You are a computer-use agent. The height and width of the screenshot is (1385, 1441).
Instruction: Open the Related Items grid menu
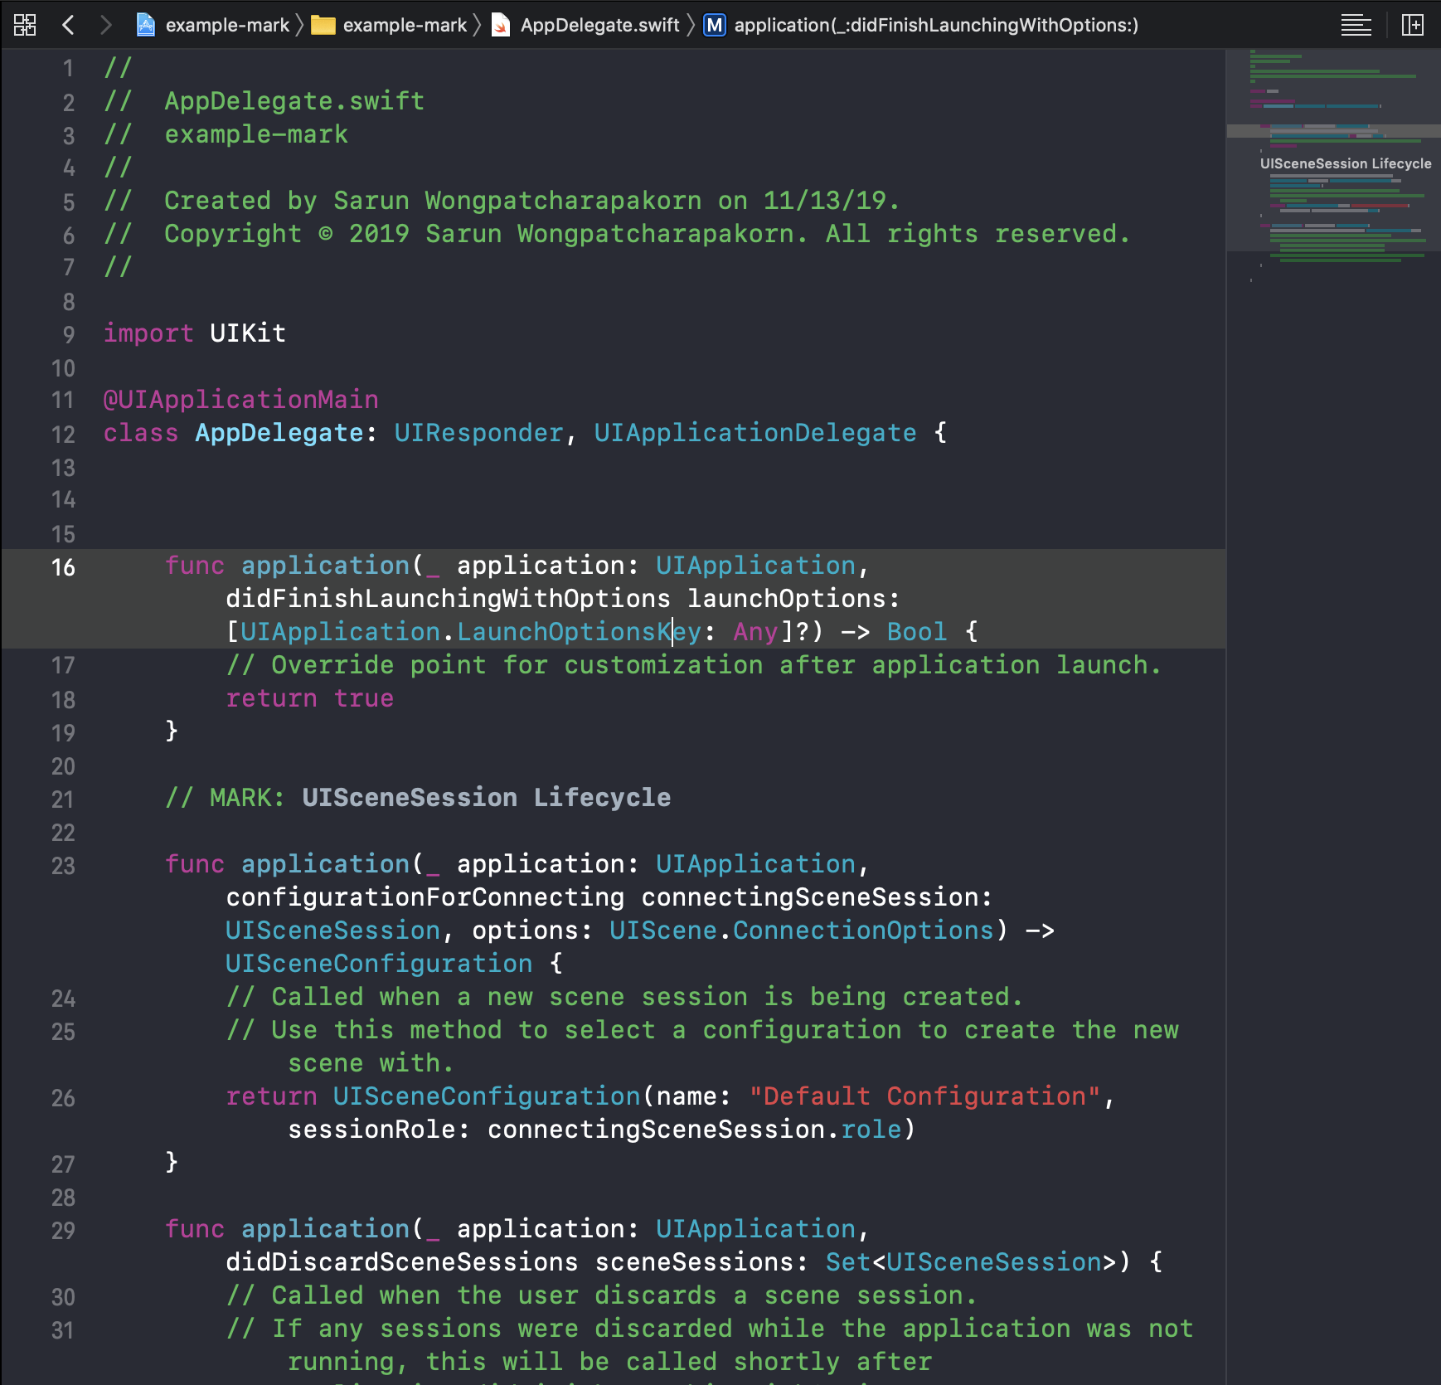(x=25, y=25)
